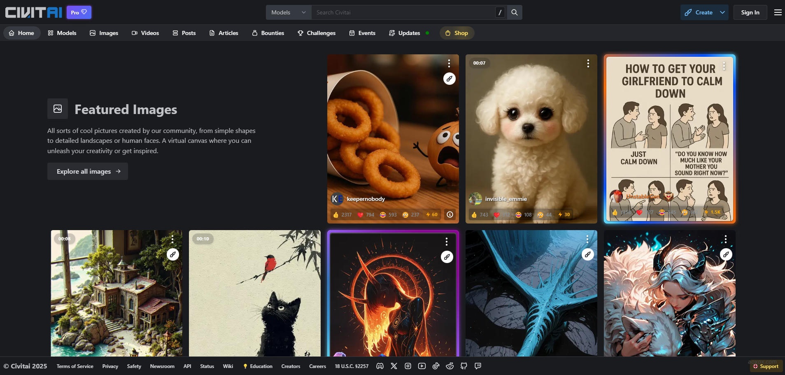Show info for the onion rings image
This screenshot has height=375, width=785.
450,214
